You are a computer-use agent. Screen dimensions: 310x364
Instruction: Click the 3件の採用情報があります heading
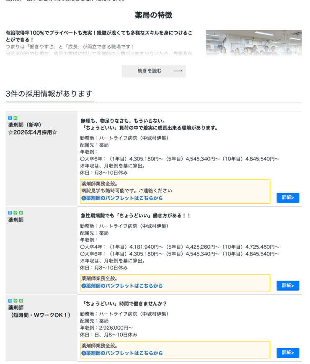tap(49, 94)
